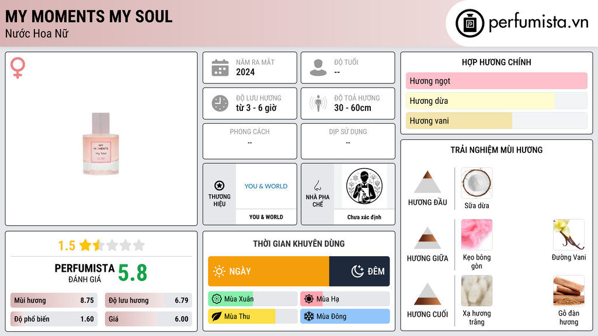
Task: Click the từ 3 - 6 giờ value
Action: pyautogui.click(x=256, y=108)
